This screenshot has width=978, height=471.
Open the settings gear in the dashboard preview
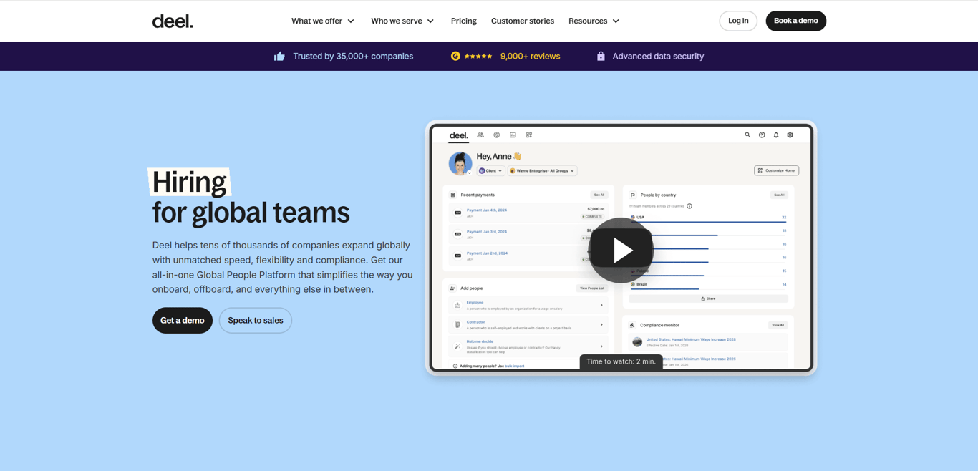point(790,135)
